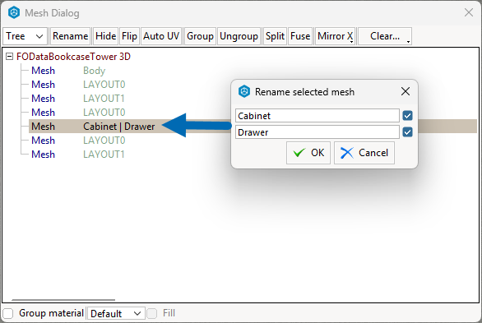Click the Drawer name input field

coord(317,132)
